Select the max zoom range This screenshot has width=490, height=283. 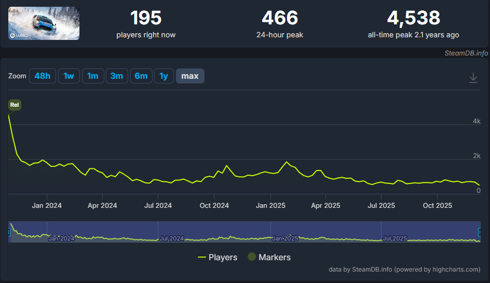click(189, 76)
